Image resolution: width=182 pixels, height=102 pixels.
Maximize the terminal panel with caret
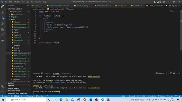(177, 73)
